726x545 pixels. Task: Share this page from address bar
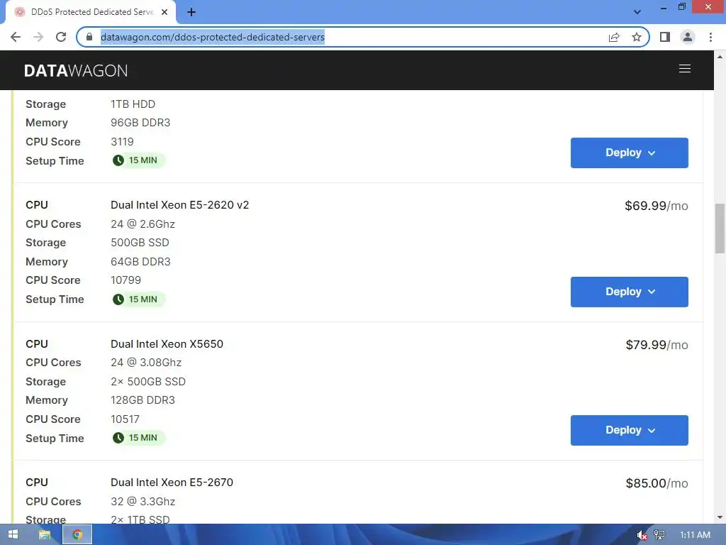[x=614, y=37]
